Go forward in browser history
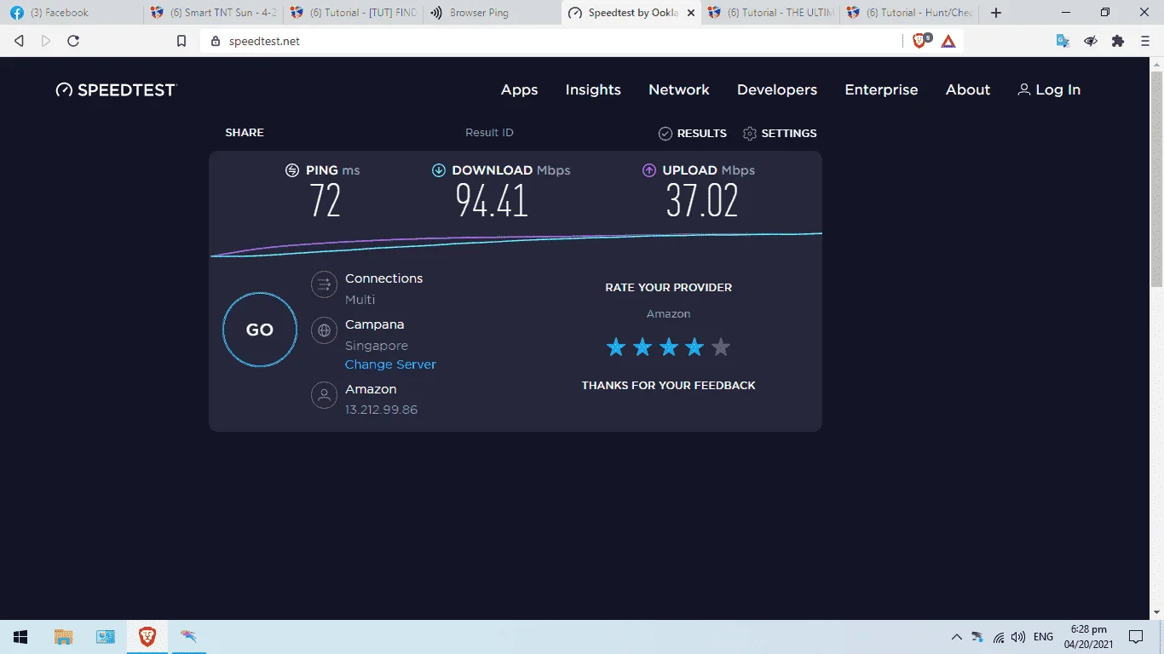Screen dimensions: 1164x654 point(46,41)
